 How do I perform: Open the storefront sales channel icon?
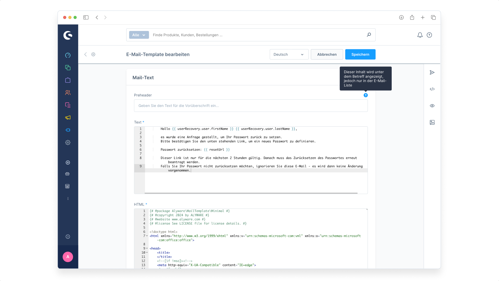coord(68,186)
